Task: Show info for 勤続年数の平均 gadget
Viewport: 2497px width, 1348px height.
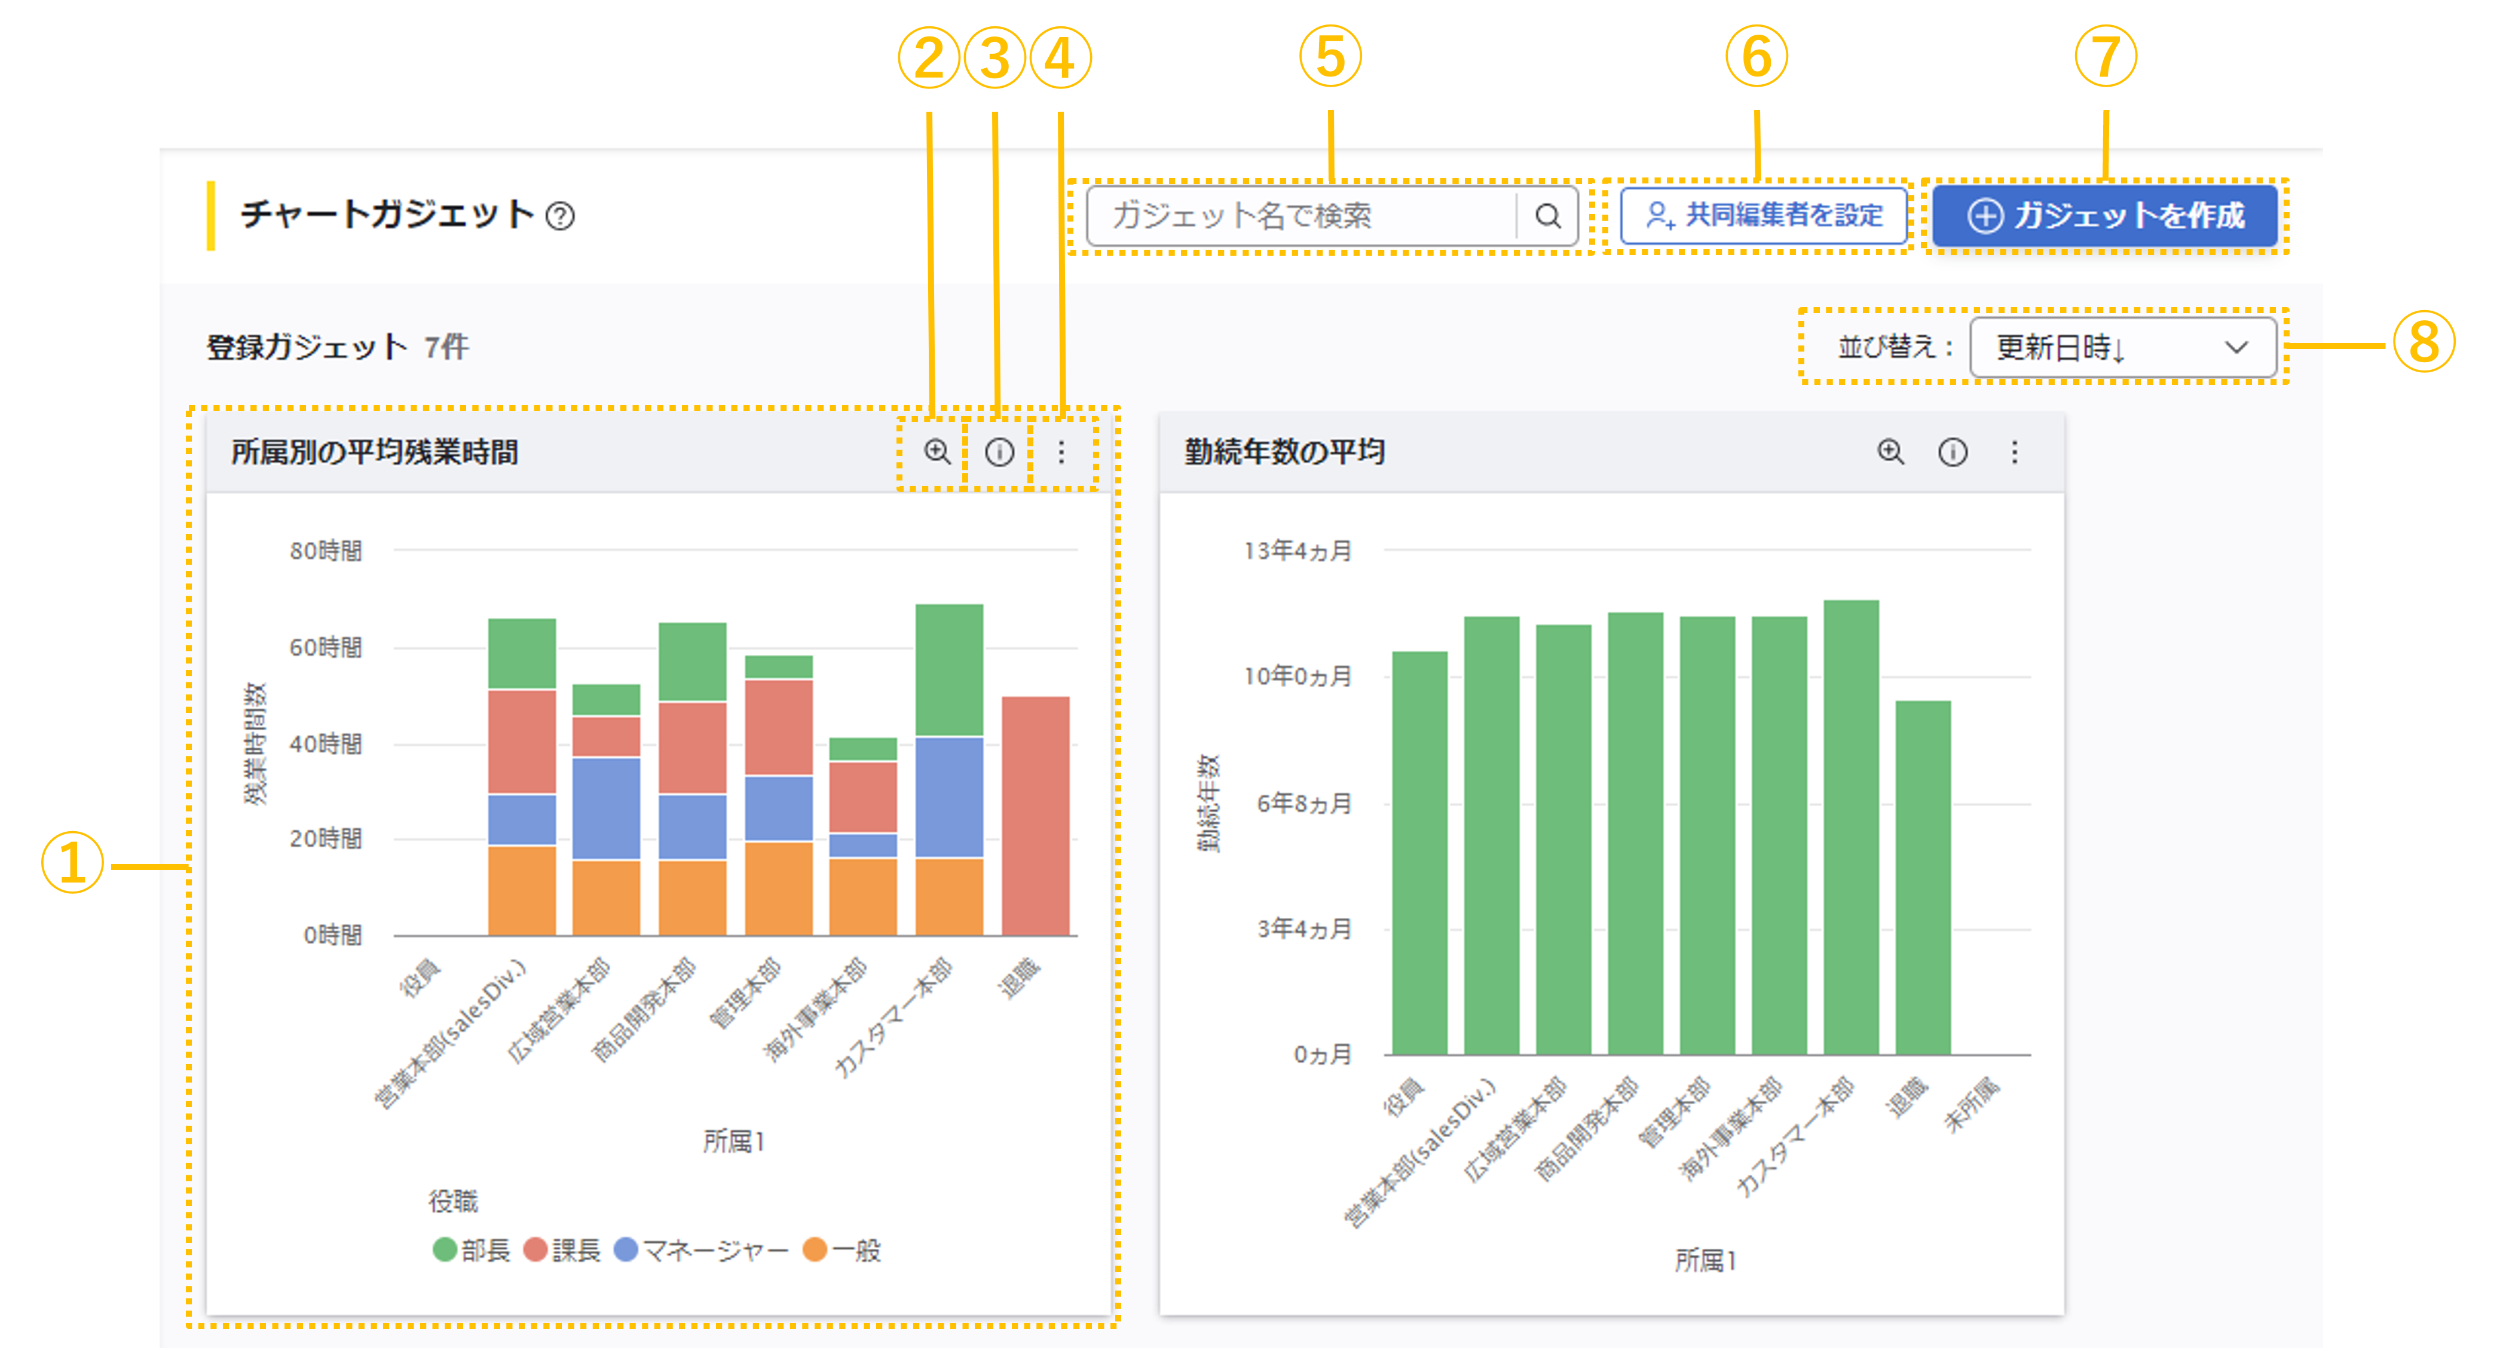Action: [1952, 452]
